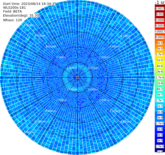165x155 pixels.
Task: Click the lower-left 3.00km range label
Action: pos(50,111)
